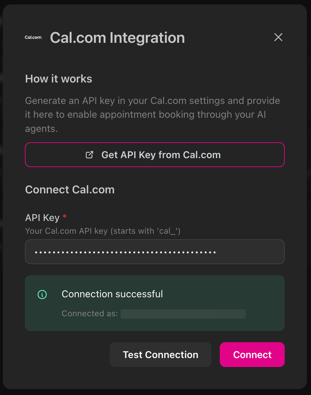The height and width of the screenshot is (395, 311).
Task: Click the external link icon on the API button
Action: coord(89,155)
